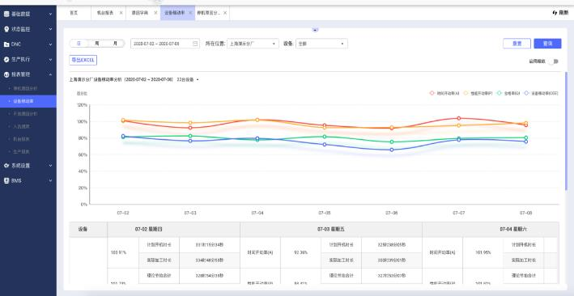The height and width of the screenshot is (296, 574).
Task: Click the DNC folder icon
Action: tap(6, 44)
